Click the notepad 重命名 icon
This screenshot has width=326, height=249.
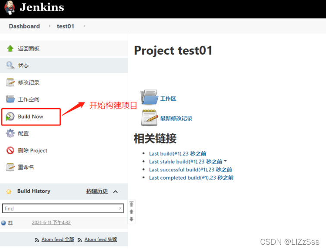click(x=10, y=167)
